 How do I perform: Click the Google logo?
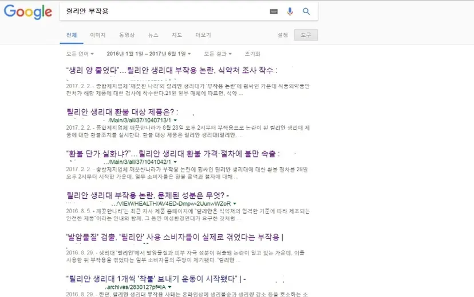point(28,12)
